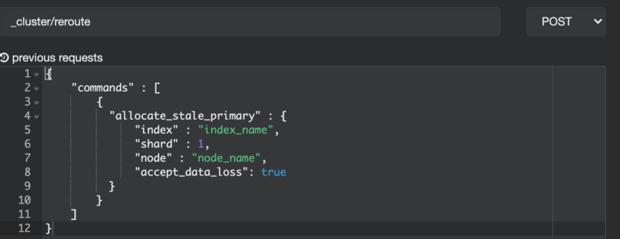The image size is (620, 239).
Task: Collapse the fold arrow on line 1
Action: pyautogui.click(x=37, y=75)
